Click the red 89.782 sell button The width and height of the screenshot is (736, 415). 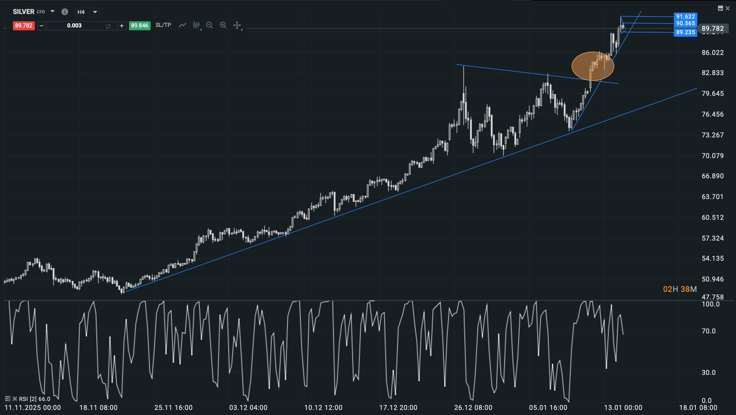[24, 26]
